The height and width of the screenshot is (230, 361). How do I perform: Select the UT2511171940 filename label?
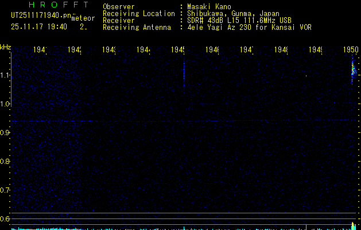(40, 14)
